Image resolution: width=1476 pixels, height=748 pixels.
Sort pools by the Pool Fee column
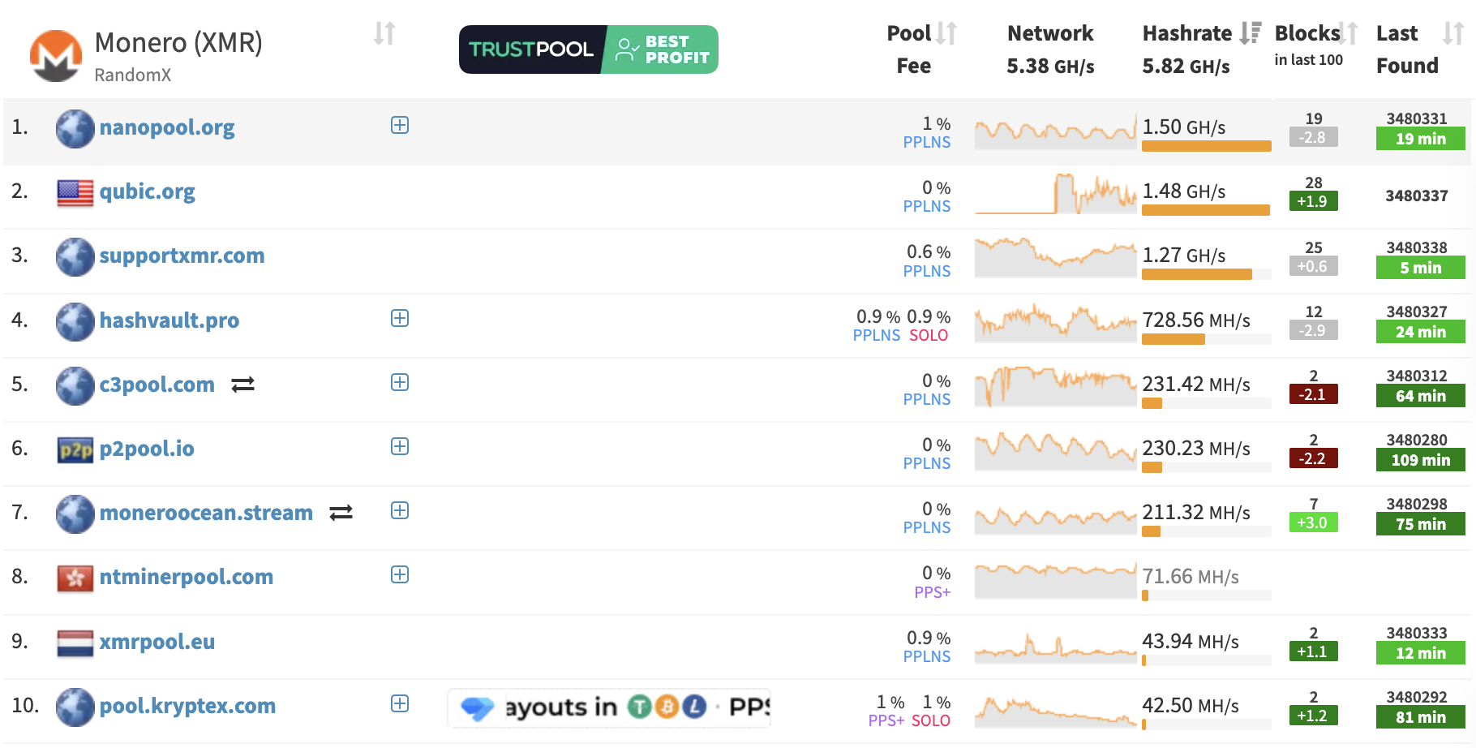(946, 33)
